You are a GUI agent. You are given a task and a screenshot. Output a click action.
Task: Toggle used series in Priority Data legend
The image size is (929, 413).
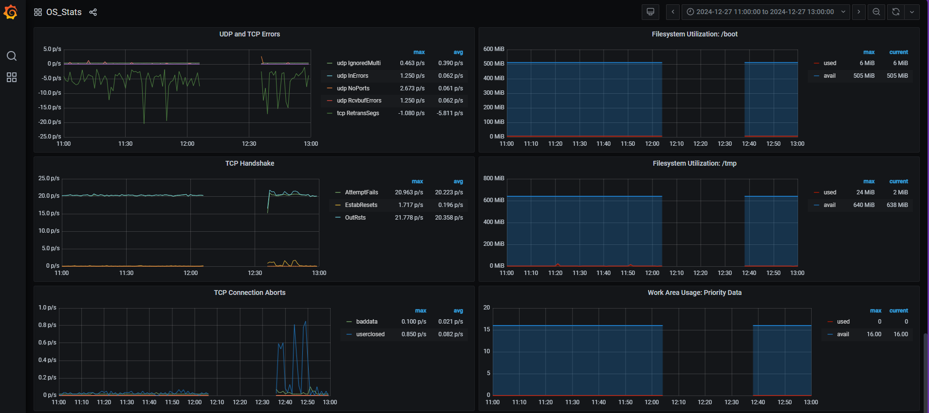(843, 322)
